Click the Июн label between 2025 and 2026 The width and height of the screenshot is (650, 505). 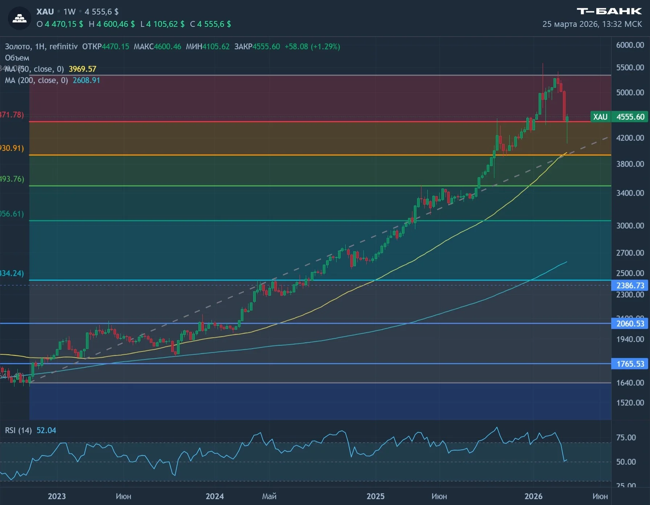click(x=439, y=496)
